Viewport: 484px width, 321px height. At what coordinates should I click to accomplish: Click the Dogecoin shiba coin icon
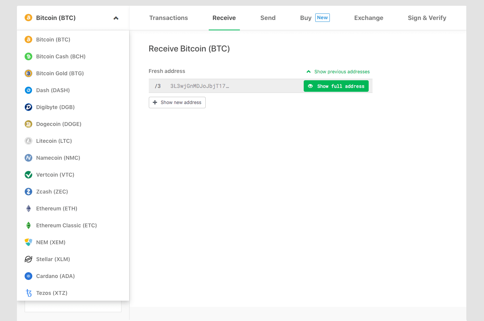28,124
